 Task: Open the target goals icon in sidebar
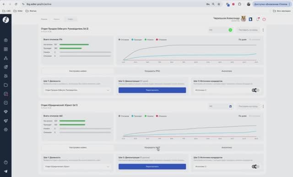pyautogui.click(x=6, y=67)
